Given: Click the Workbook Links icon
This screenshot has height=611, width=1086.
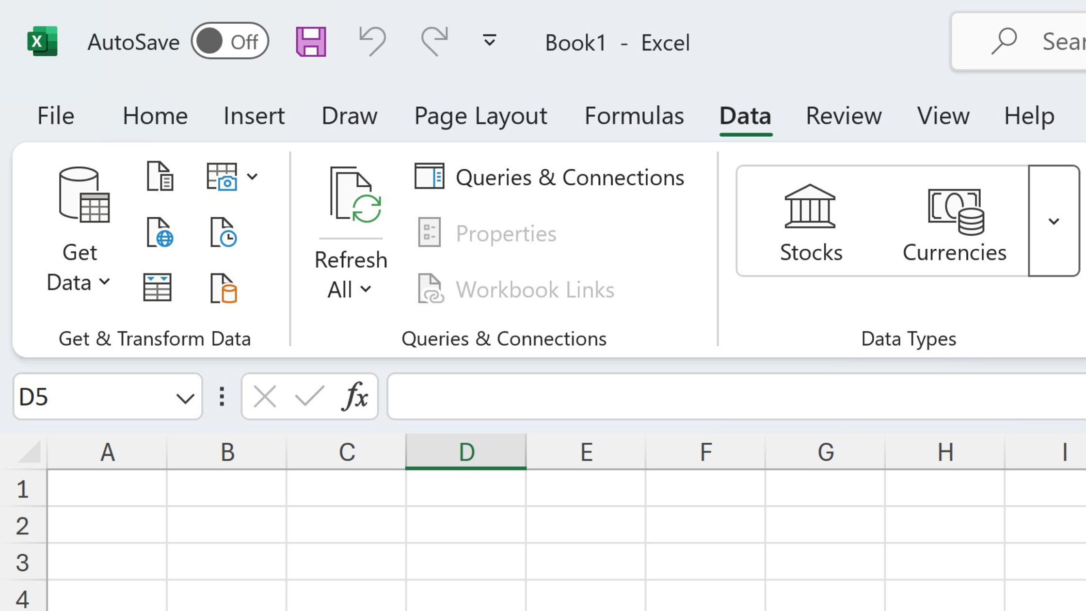Looking at the screenshot, I should (x=431, y=289).
